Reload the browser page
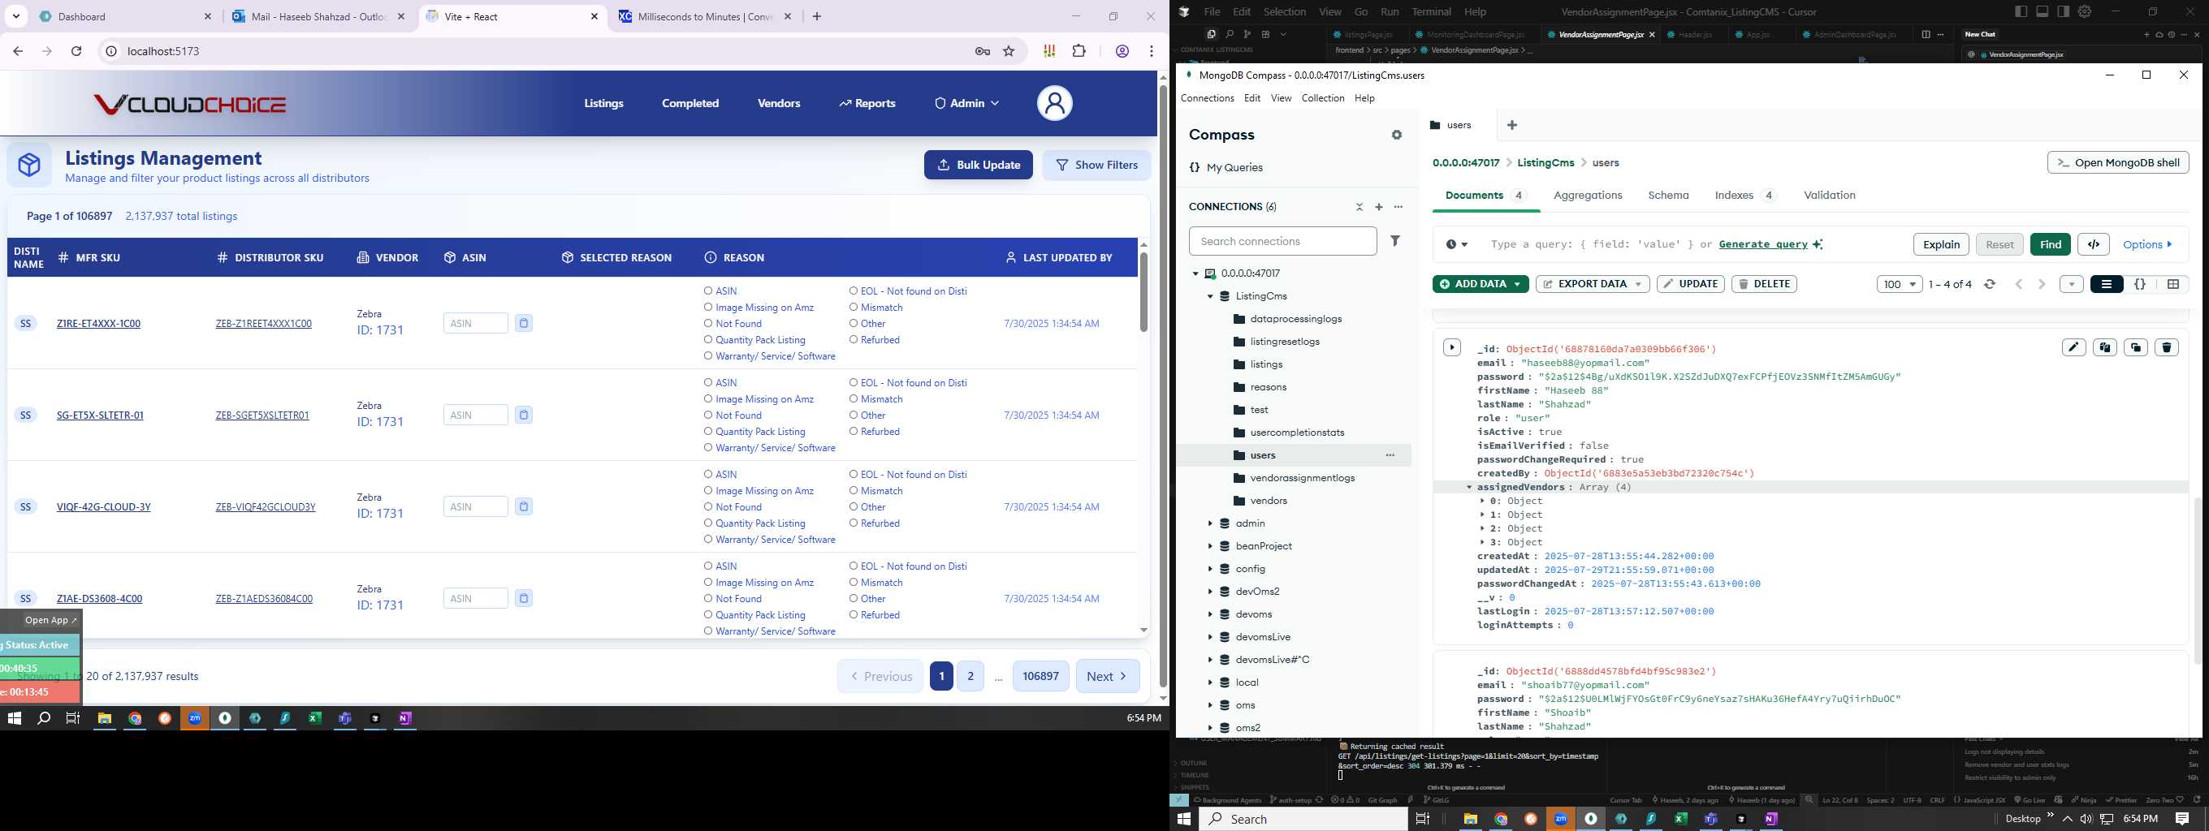Image resolution: width=2209 pixels, height=831 pixels. pyautogui.click(x=76, y=51)
